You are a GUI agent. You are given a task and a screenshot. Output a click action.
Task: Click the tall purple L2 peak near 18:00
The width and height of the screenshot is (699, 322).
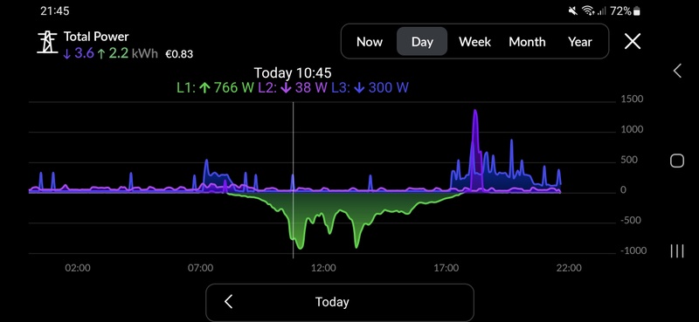(475, 111)
